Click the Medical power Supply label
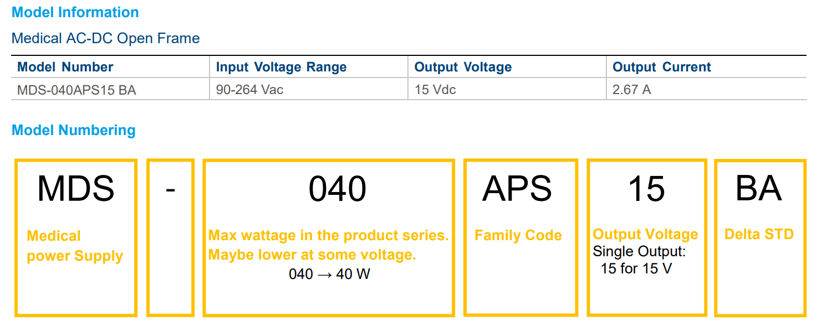Viewport: 822px width, 326px height. pos(75,246)
